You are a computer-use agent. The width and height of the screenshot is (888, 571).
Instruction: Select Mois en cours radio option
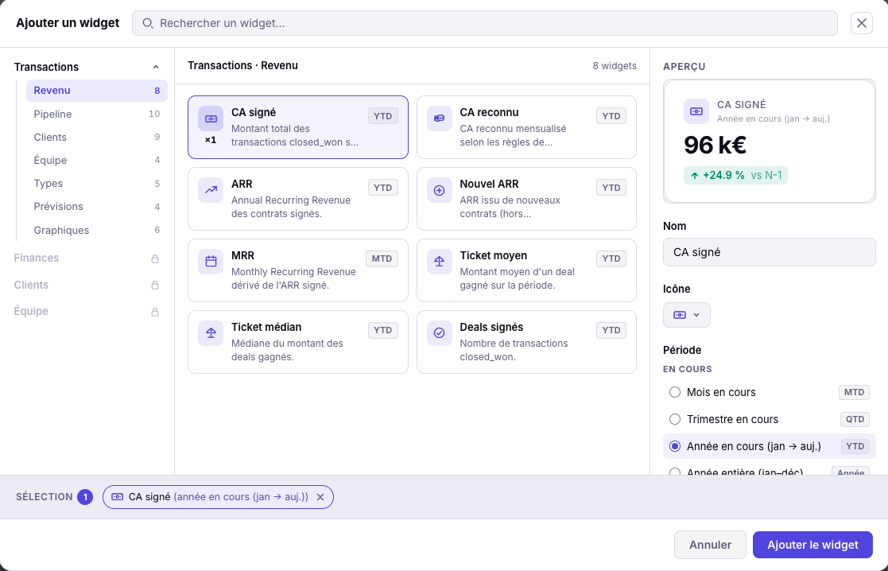pos(675,392)
